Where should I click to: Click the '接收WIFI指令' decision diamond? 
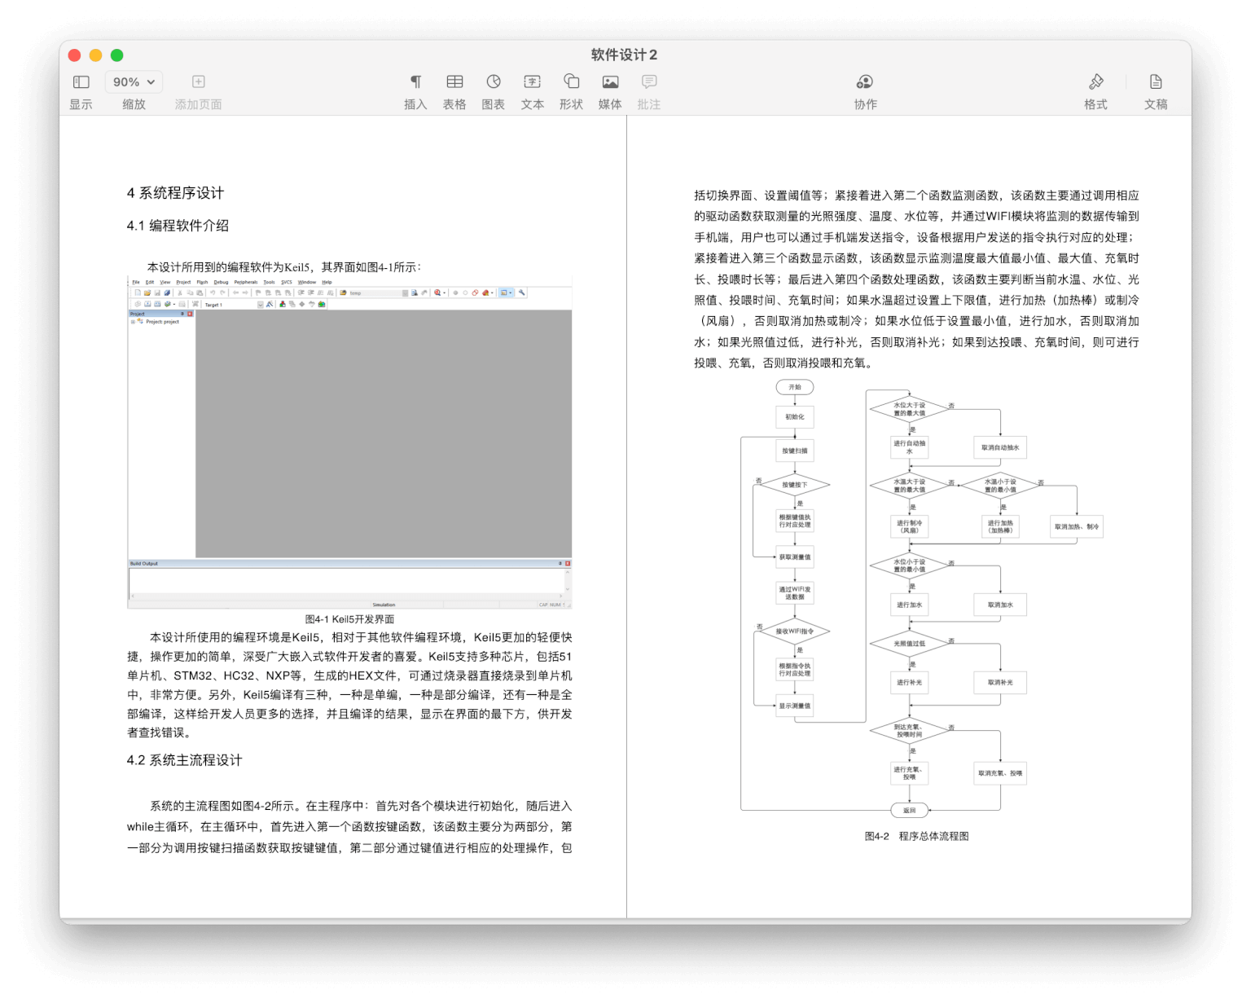coord(795,631)
